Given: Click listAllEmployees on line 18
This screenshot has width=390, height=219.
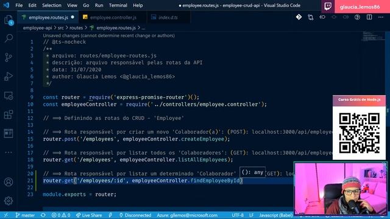Looking at the screenshot, I should [202, 159].
